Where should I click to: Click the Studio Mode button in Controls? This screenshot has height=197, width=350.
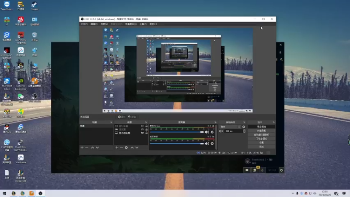[261, 139]
